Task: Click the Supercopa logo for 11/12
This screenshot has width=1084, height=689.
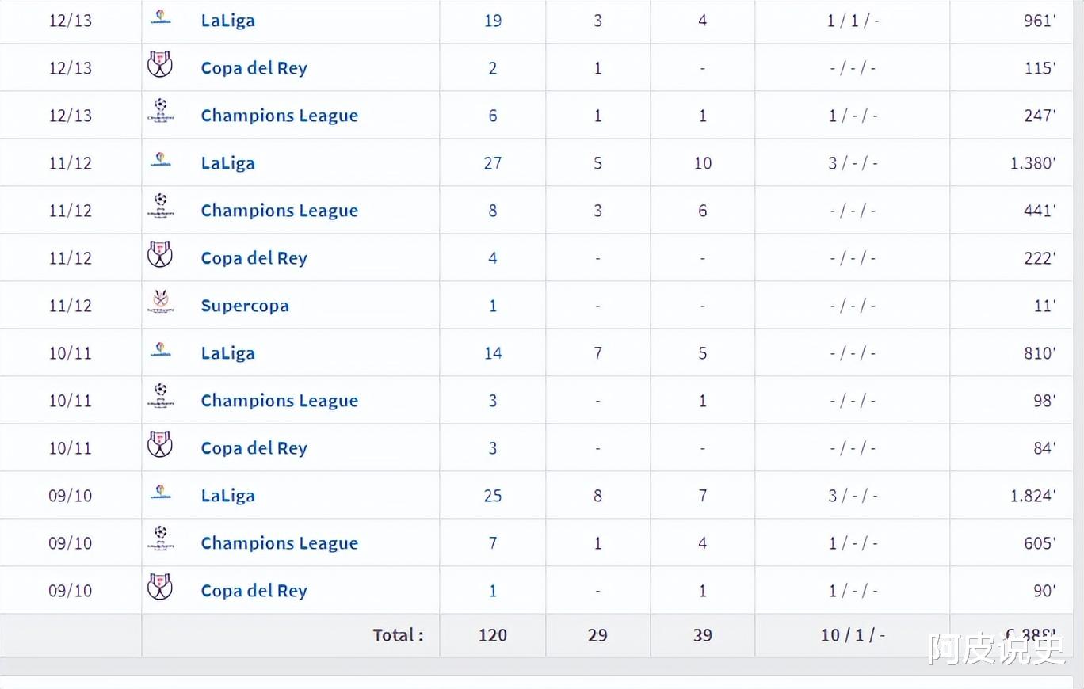Action: coord(161,303)
